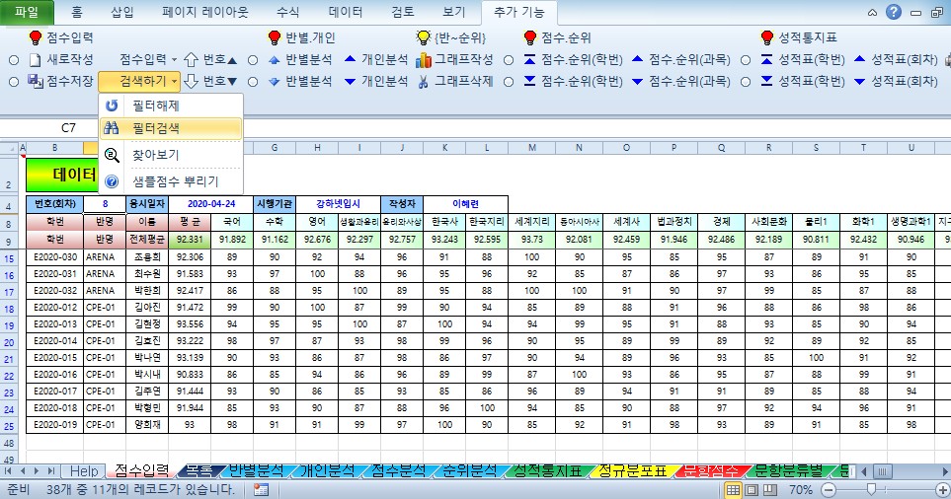The width and height of the screenshot is (951, 499).
Task: Go to first sheet tab arrow
Action: (x=9, y=470)
